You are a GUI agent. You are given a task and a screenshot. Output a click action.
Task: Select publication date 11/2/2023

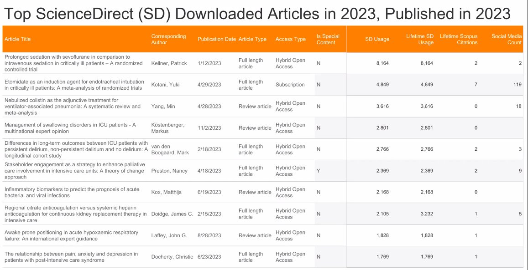coord(209,127)
